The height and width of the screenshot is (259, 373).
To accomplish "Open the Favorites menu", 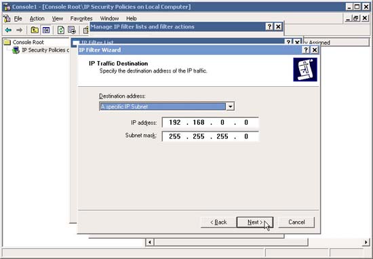I will click(81, 18).
